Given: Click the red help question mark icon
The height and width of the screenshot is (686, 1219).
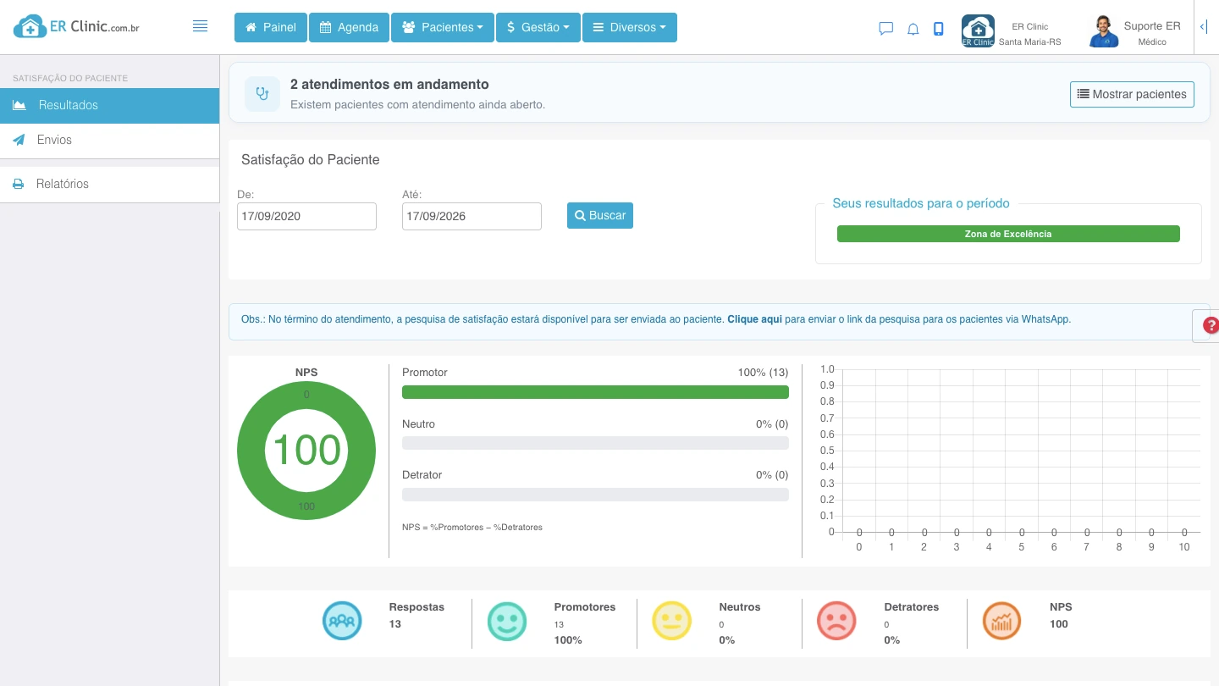Looking at the screenshot, I should (x=1211, y=325).
